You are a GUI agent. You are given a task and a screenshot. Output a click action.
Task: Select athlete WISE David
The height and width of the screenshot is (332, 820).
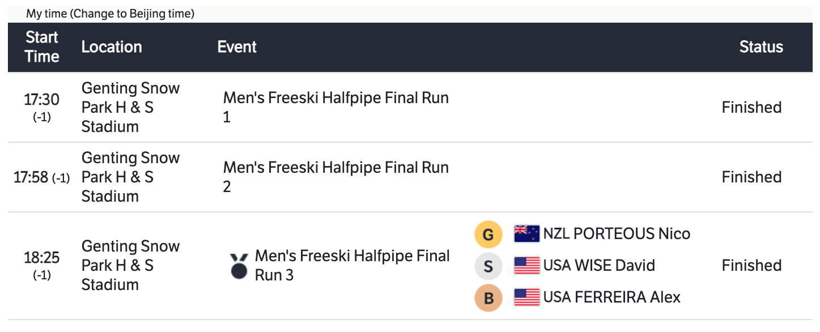point(599,266)
